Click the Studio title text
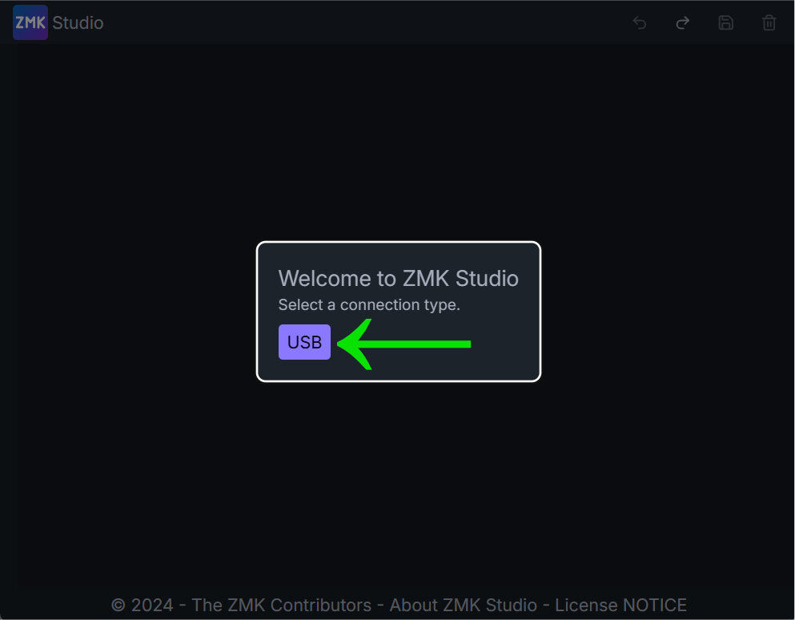Screen dimensions: 795x620 [x=78, y=23]
